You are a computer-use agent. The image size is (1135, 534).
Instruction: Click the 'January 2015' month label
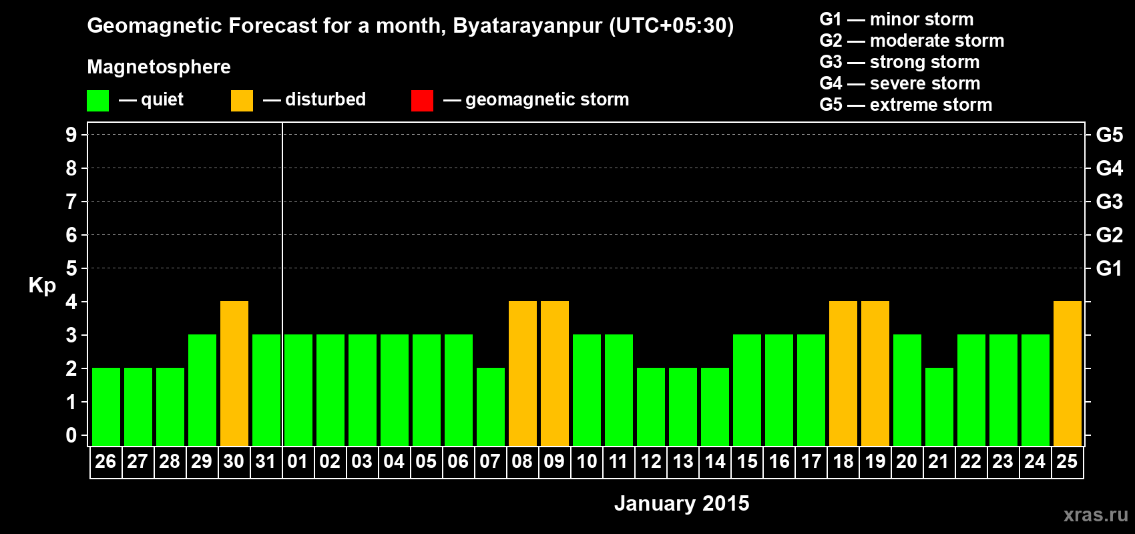point(682,503)
